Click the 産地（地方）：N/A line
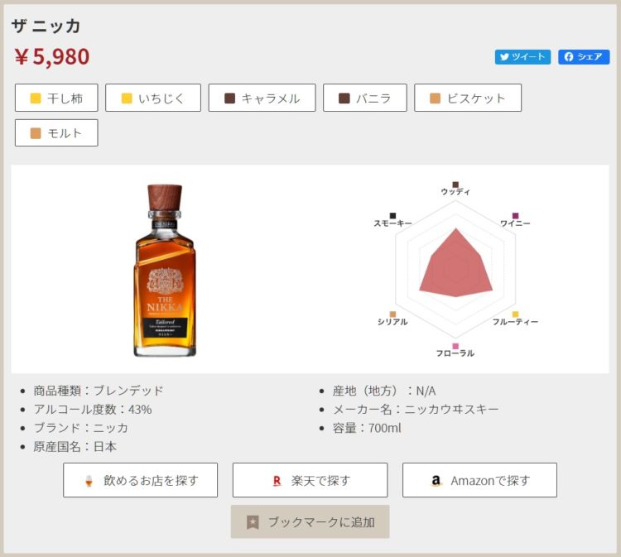 (384, 391)
